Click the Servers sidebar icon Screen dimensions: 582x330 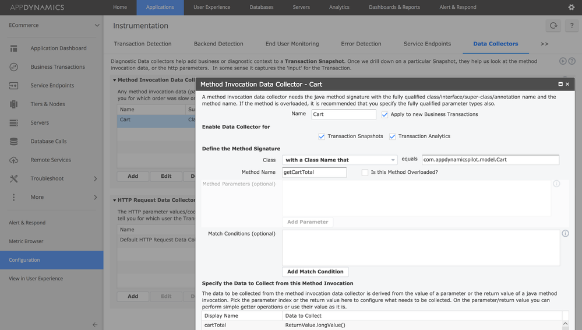point(14,122)
